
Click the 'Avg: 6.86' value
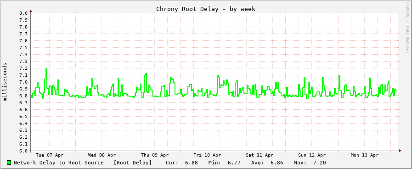267,163
